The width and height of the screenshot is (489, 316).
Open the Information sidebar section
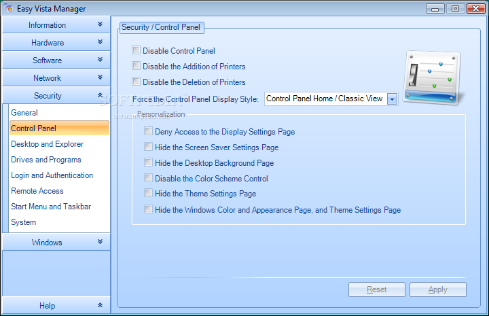tap(56, 24)
